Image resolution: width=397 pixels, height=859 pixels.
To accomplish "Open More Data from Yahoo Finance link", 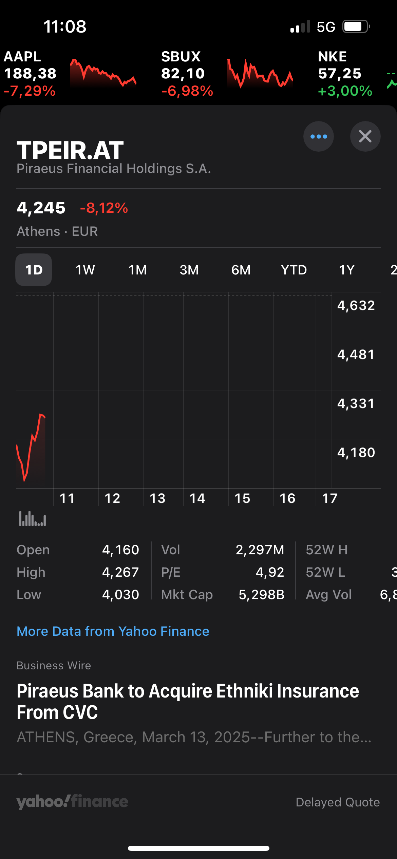I will (x=113, y=631).
